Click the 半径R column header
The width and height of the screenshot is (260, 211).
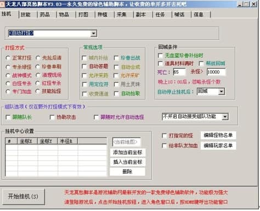click(67, 141)
